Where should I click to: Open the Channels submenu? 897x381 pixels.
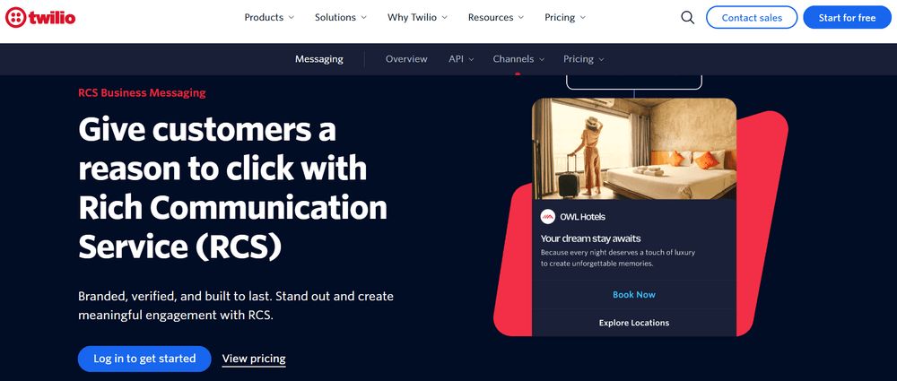point(518,59)
